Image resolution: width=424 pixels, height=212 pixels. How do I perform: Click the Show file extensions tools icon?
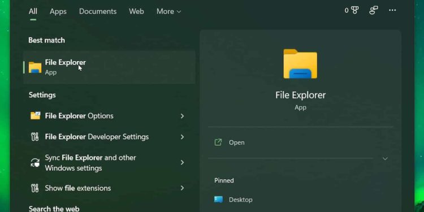tap(35, 188)
